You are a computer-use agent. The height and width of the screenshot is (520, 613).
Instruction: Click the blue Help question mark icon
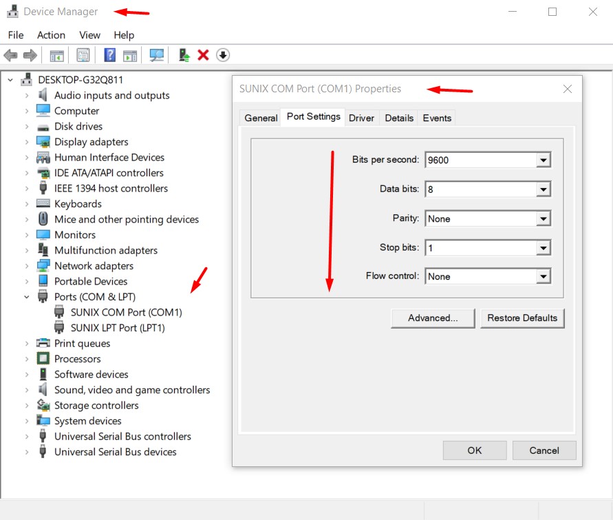point(110,55)
